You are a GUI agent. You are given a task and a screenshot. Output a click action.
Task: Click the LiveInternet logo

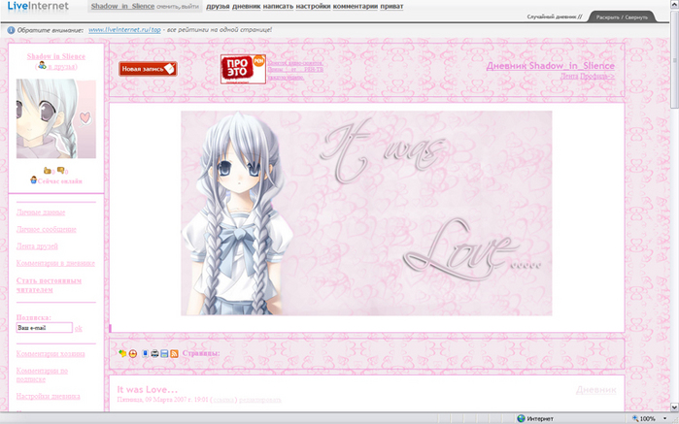[x=38, y=6]
